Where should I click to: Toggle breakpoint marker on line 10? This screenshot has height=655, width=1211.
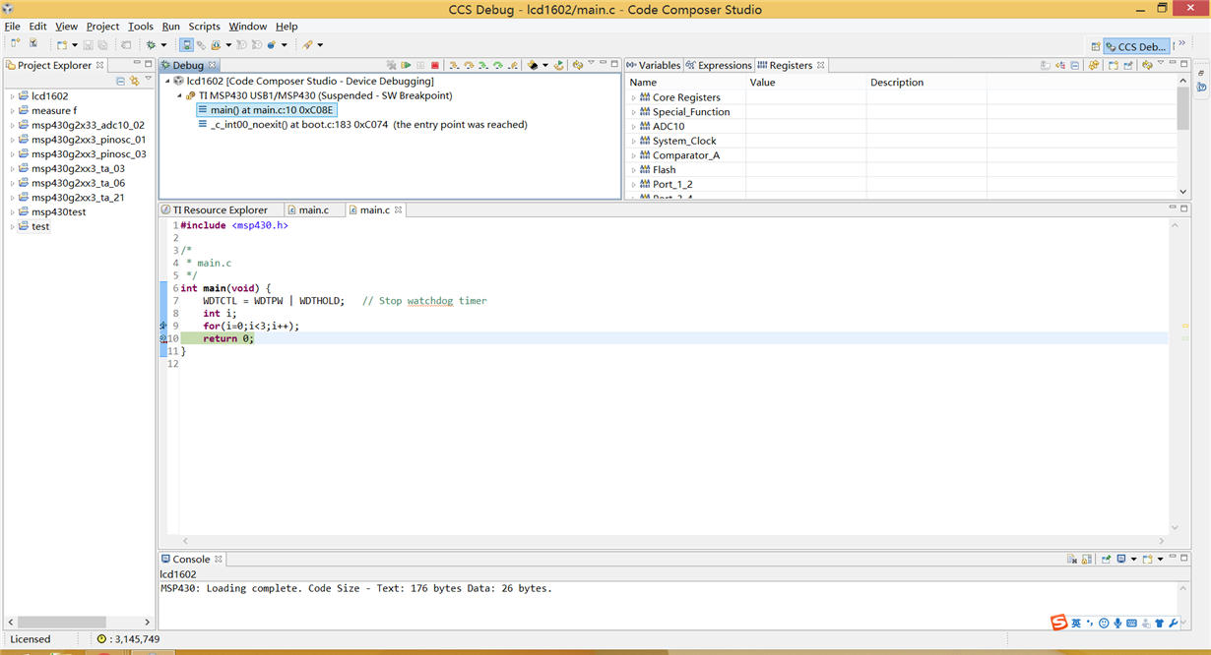click(163, 338)
